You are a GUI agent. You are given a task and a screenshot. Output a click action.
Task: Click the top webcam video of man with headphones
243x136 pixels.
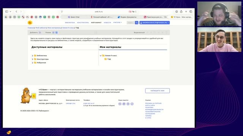point(219,14)
